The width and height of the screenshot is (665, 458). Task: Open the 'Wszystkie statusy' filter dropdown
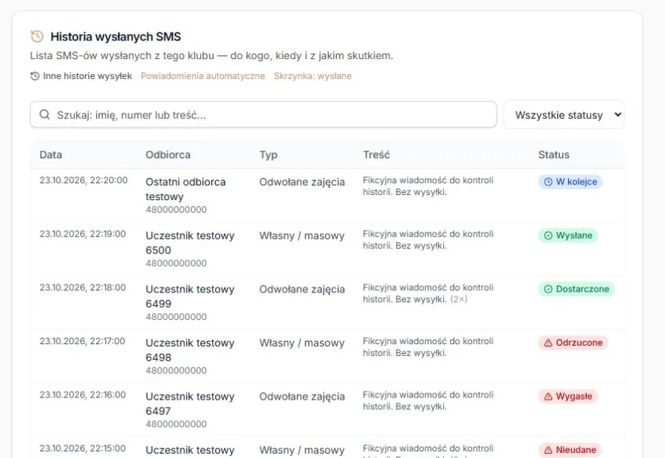[x=564, y=115]
